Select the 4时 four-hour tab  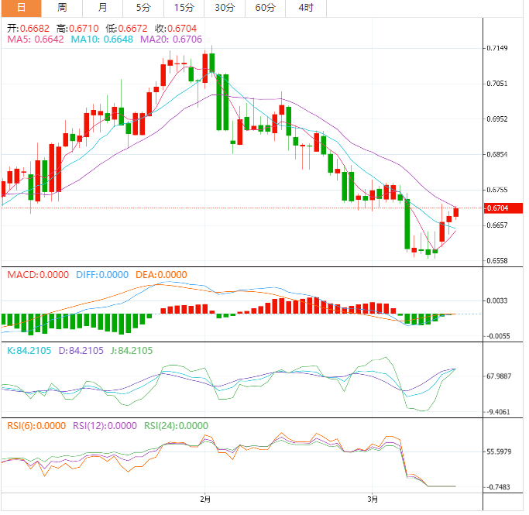[305, 8]
